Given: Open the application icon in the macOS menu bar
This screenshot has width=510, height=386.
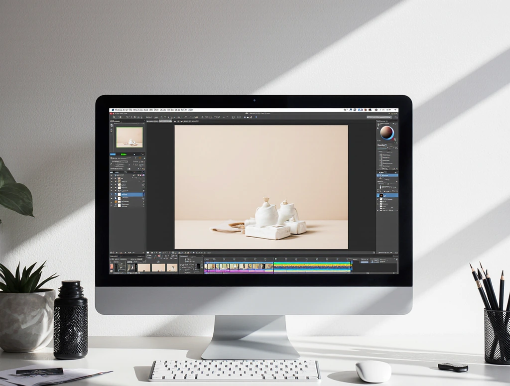Looking at the screenshot, I should point(113,110).
